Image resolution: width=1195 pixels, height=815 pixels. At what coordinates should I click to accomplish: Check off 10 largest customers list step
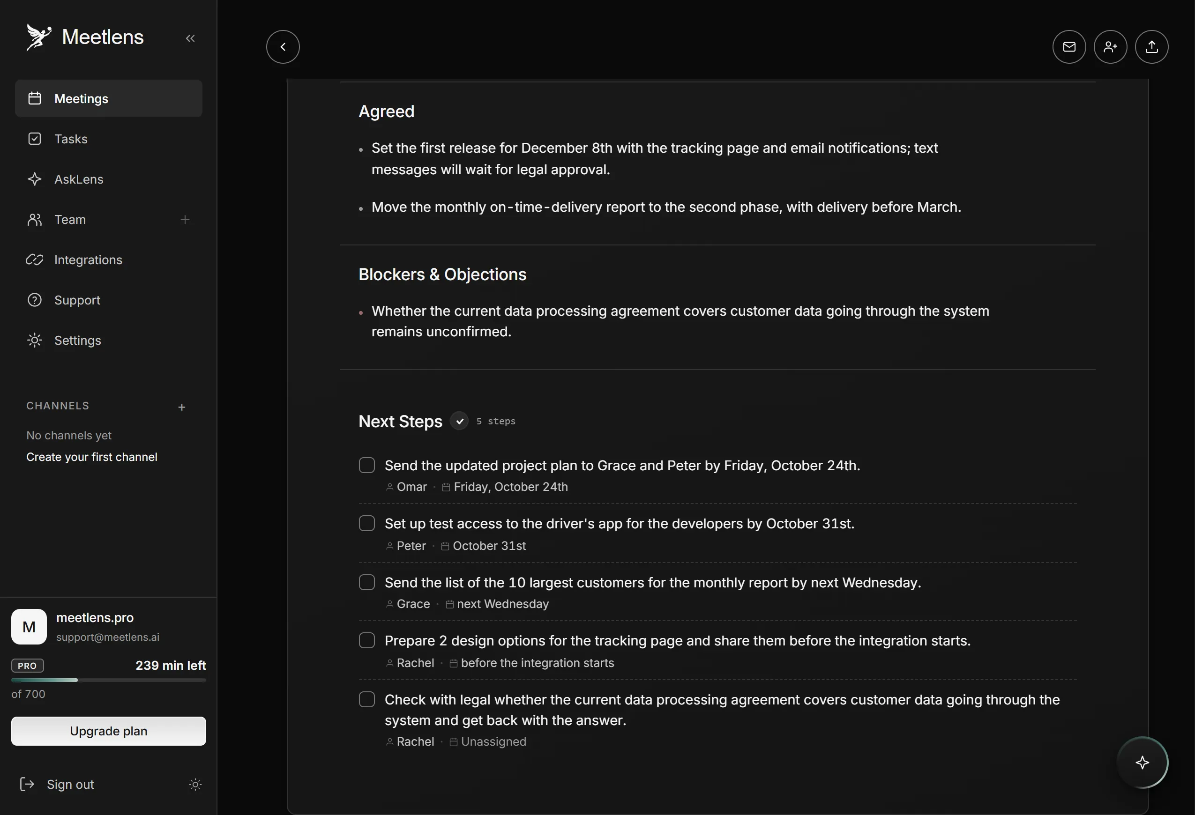click(x=366, y=582)
